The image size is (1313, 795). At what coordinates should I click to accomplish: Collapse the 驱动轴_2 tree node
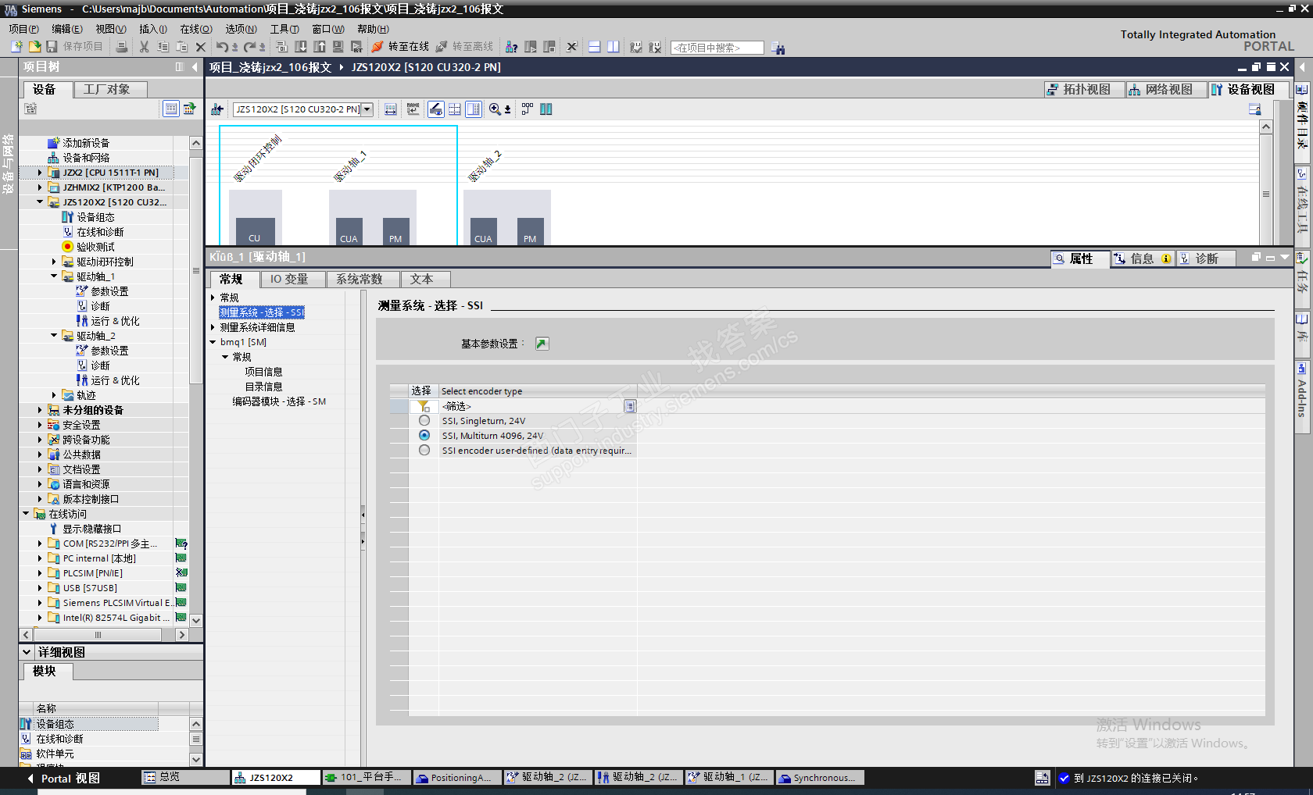pyautogui.click(x=54, y=336)
